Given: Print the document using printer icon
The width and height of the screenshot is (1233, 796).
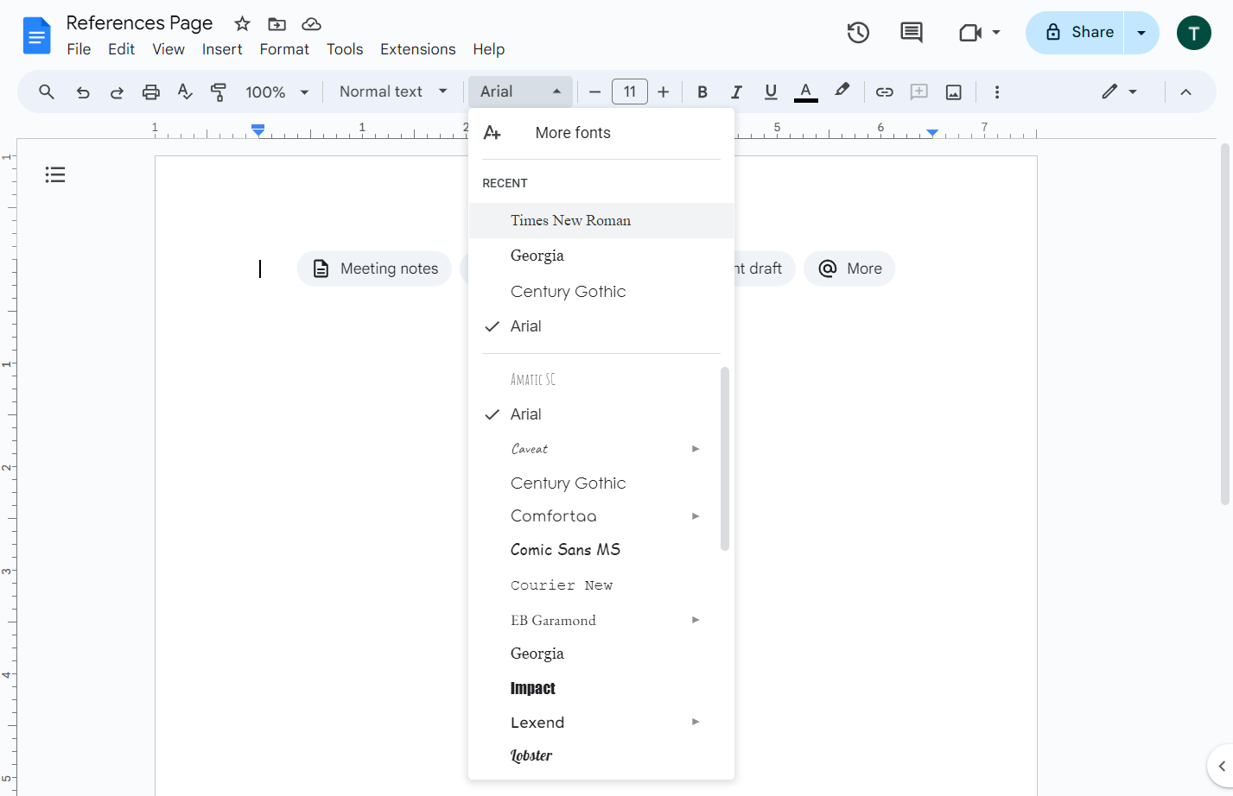Looking at the screenshot, I should coord(151,92).
